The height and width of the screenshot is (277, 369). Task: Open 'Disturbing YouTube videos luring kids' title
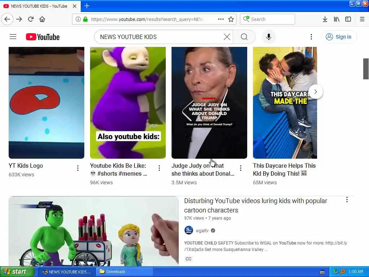pyautogui.click(x=255, y=205)
